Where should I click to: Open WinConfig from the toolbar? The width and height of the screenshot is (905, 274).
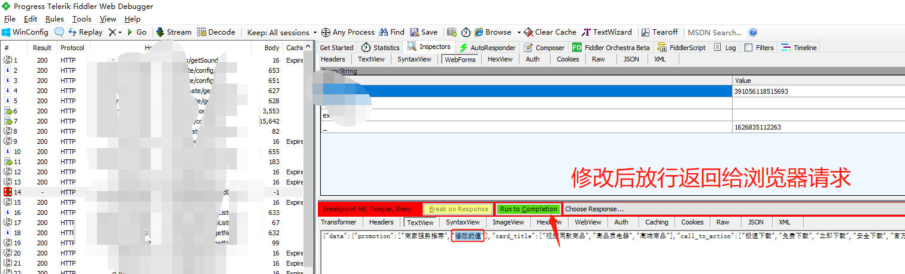click(25, 32)
